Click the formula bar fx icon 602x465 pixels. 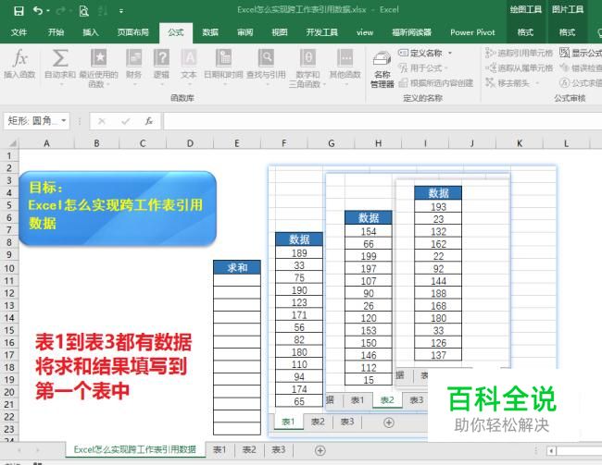[x=148, y=121]
